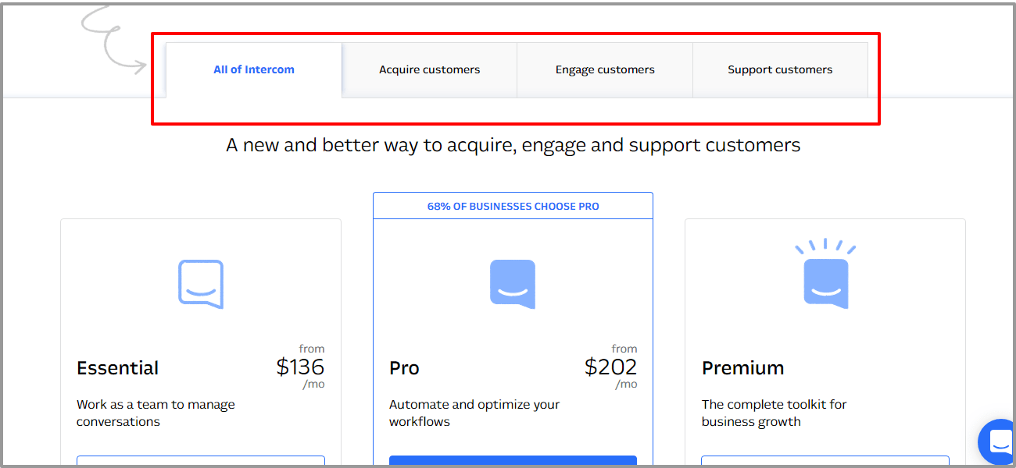1016x468 pixels.
Task: Show the Support customers tab
Action: click(x=780, y=69)
